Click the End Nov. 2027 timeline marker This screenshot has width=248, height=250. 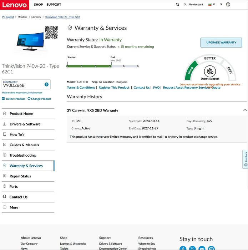click(116, 59)
